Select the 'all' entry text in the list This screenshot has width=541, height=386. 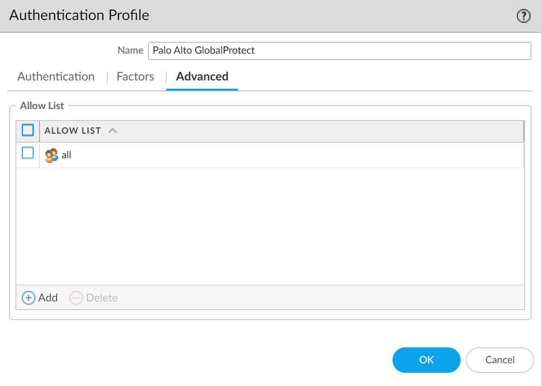tap(66, 155)
